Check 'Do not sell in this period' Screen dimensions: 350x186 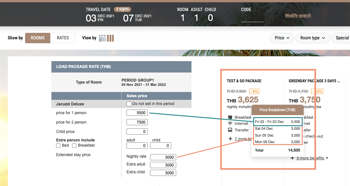pos(129,104)
